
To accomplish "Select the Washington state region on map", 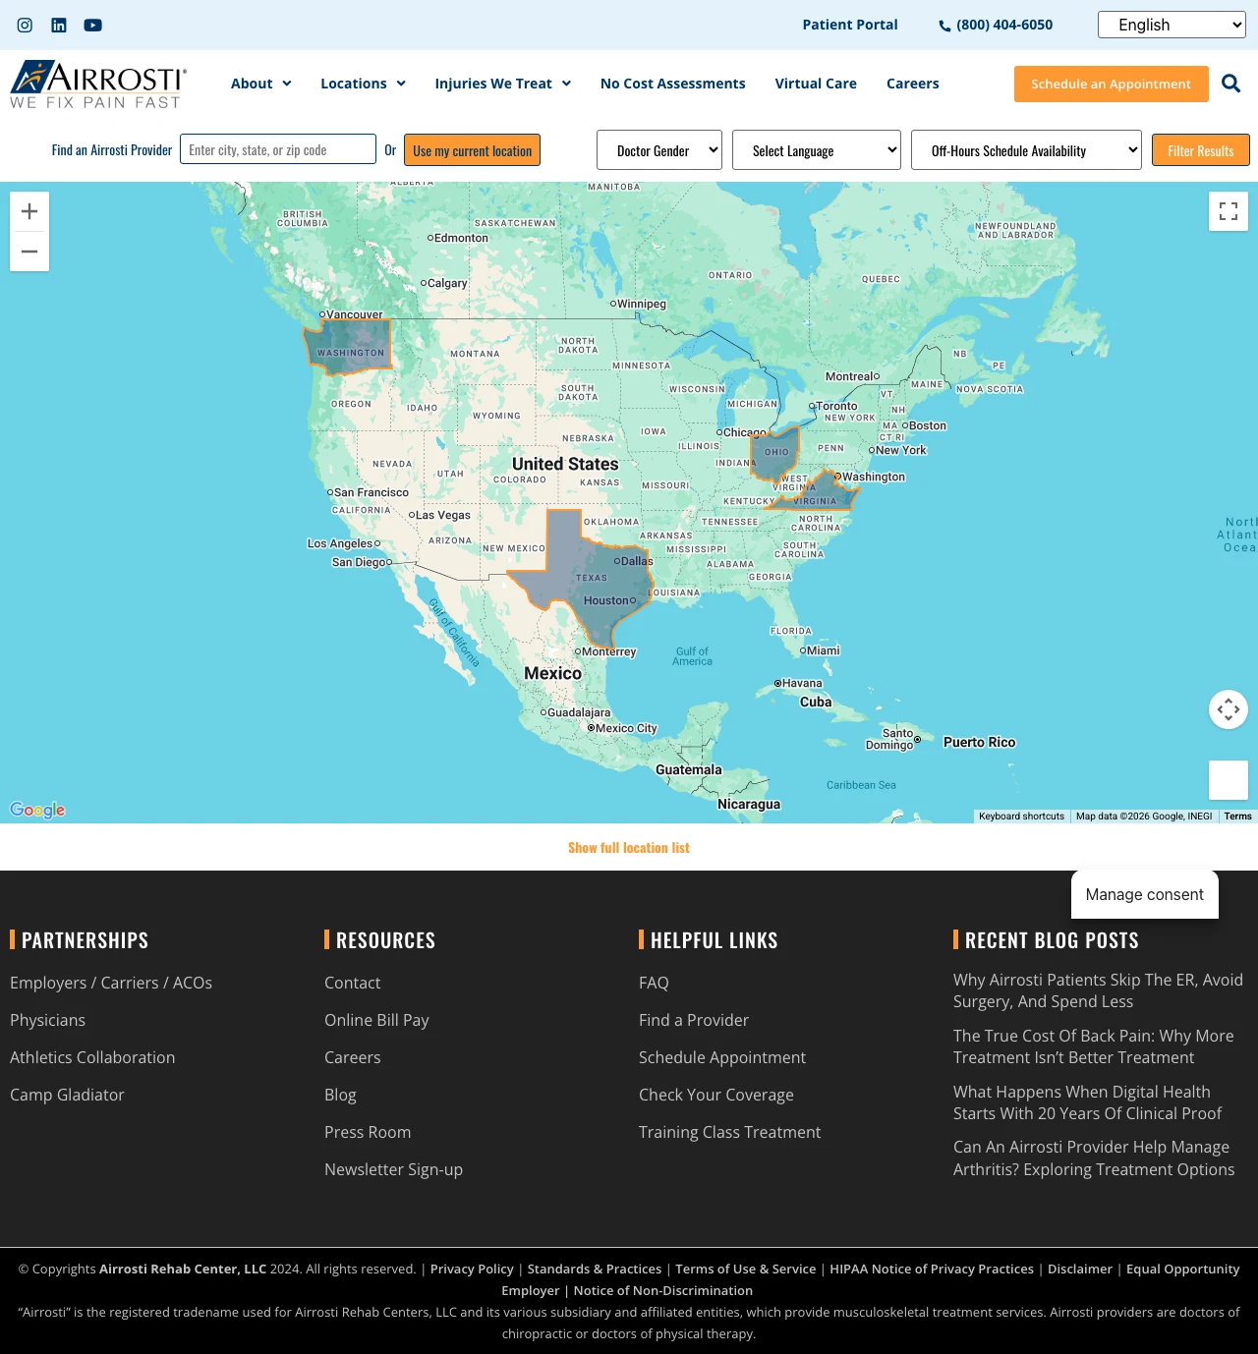I will [x=349, y=346].
